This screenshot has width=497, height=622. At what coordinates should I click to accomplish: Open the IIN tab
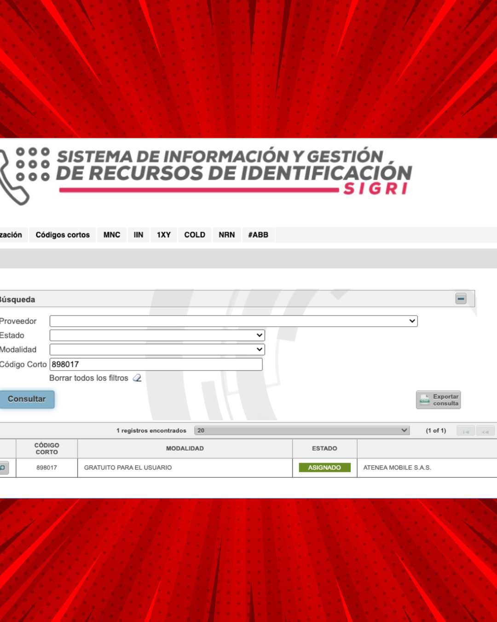(x=139, y=235)
